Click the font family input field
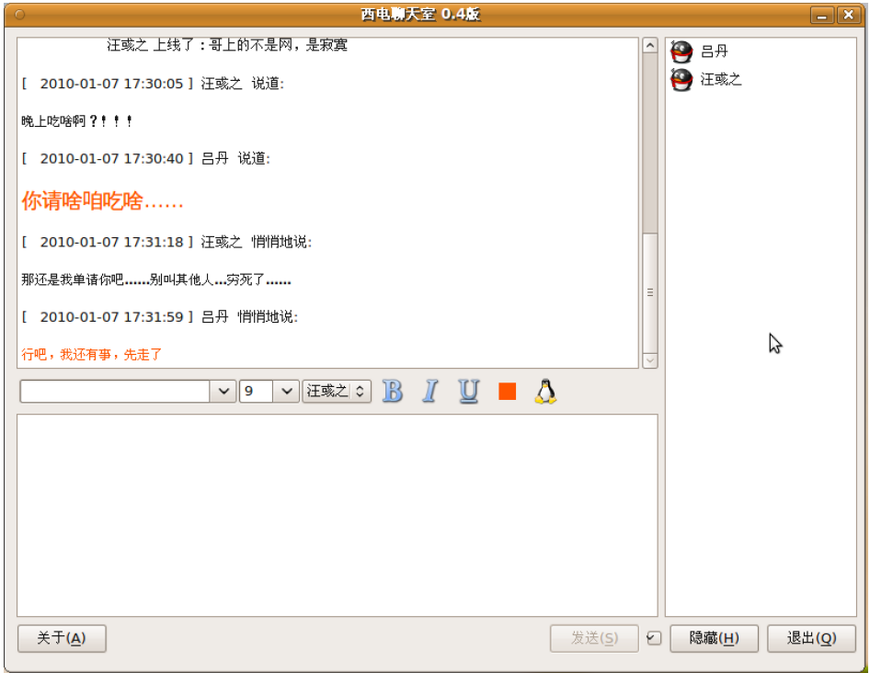The height and width of the screenshot is (673, 870). pyautogui.click(x=115, y=391)
